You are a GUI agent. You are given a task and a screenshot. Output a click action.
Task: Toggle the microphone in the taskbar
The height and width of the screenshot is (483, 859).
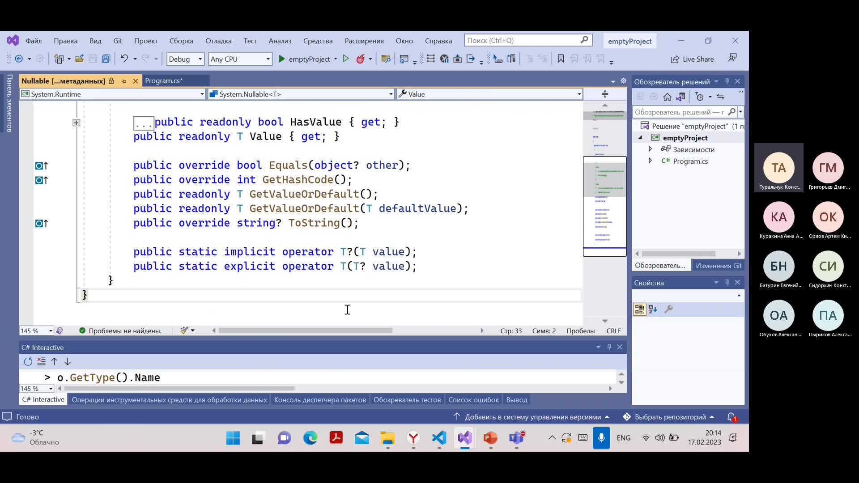coord(601,437)
